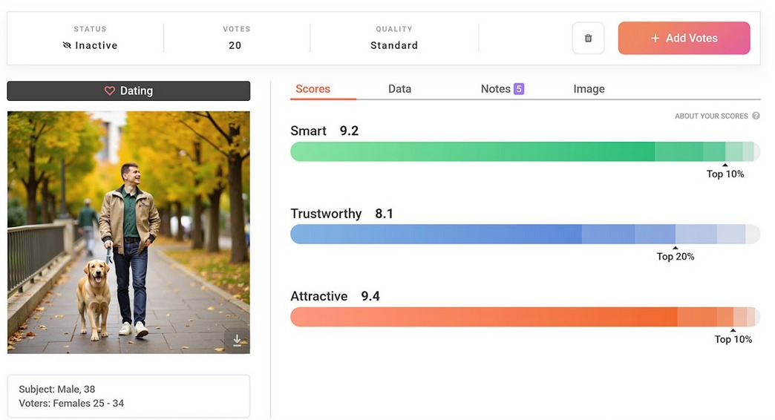Click the 'Subject: Male, 38' text
This screenshot has width=775, height=420.
(x=57, y=390)
